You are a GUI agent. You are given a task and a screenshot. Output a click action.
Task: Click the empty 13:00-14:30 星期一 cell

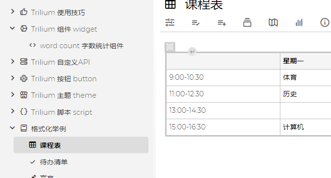tap(306, 110)
